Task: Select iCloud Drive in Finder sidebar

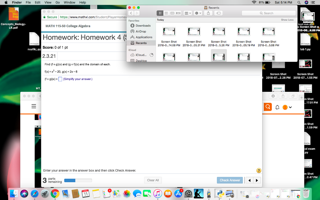Action: [x=141, y=55]
